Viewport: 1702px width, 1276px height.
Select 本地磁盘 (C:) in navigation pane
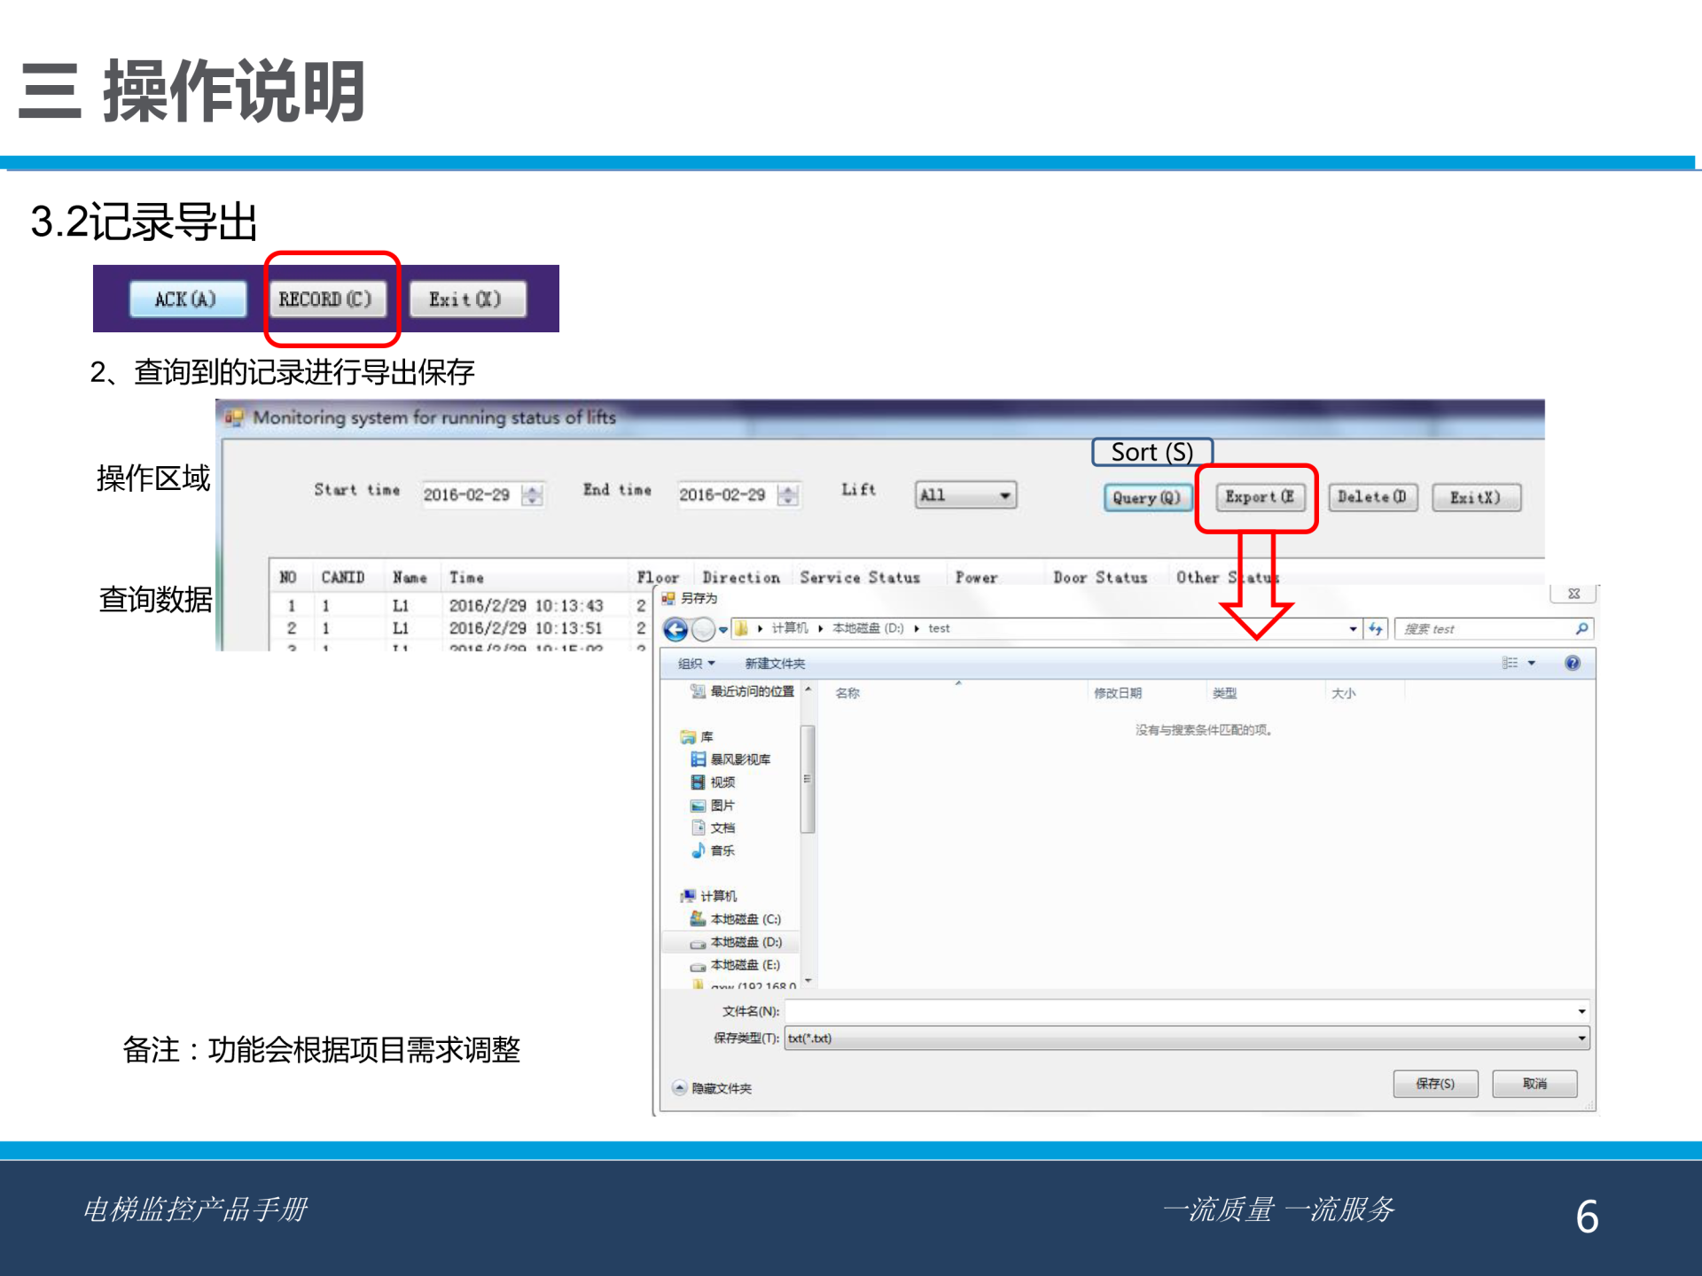tap(736, 919)
